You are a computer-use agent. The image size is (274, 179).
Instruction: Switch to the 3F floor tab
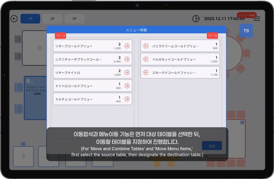[x=74, y=19]
